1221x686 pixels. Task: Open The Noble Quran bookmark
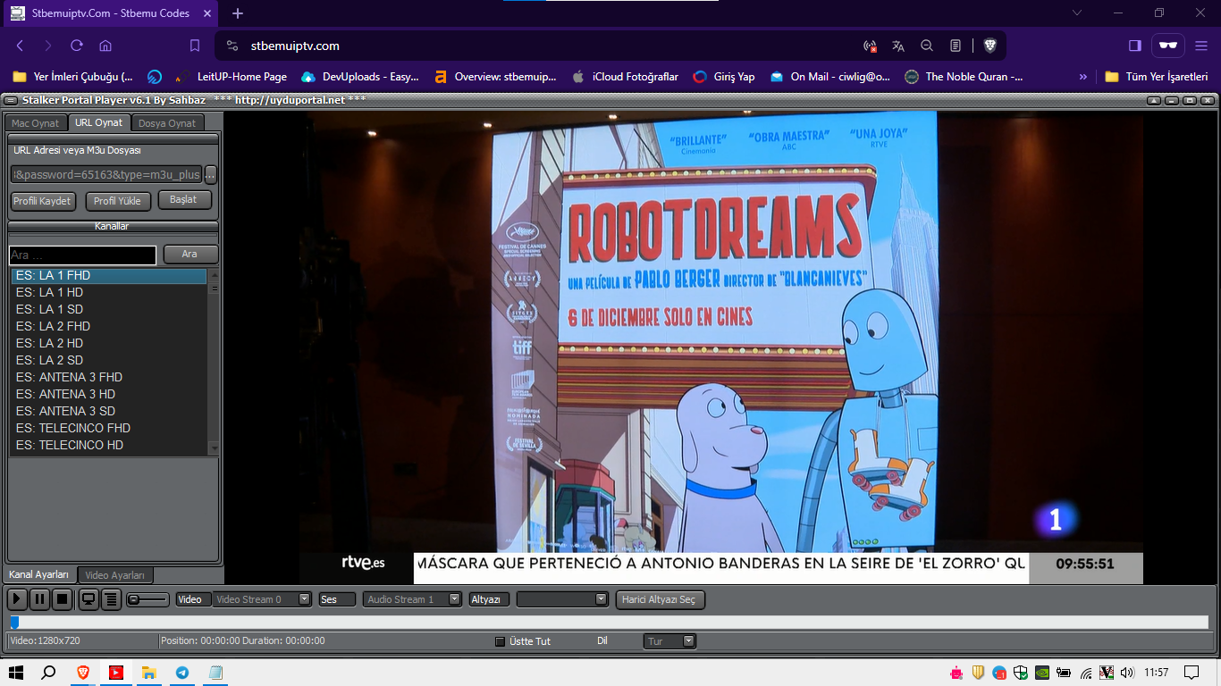pos(965,77)
